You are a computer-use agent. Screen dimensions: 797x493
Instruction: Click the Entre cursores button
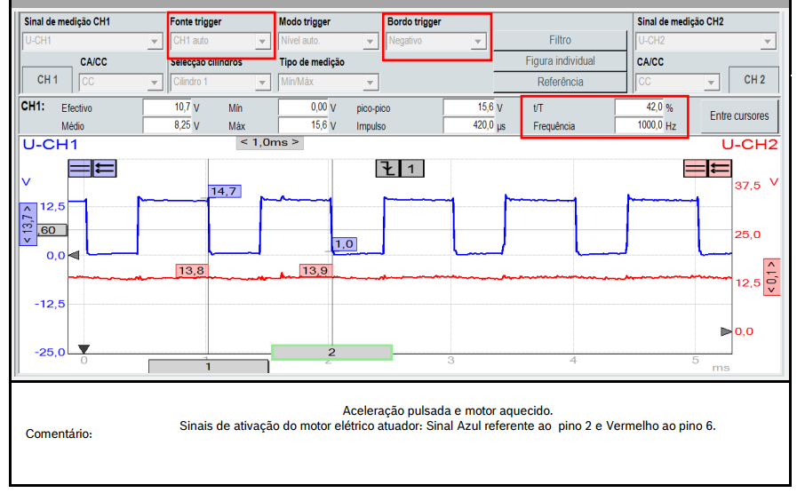pos(739,115)
